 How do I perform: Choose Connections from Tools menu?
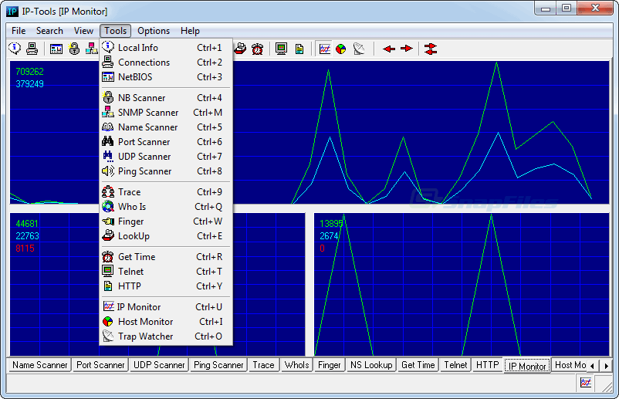[166, 63]
